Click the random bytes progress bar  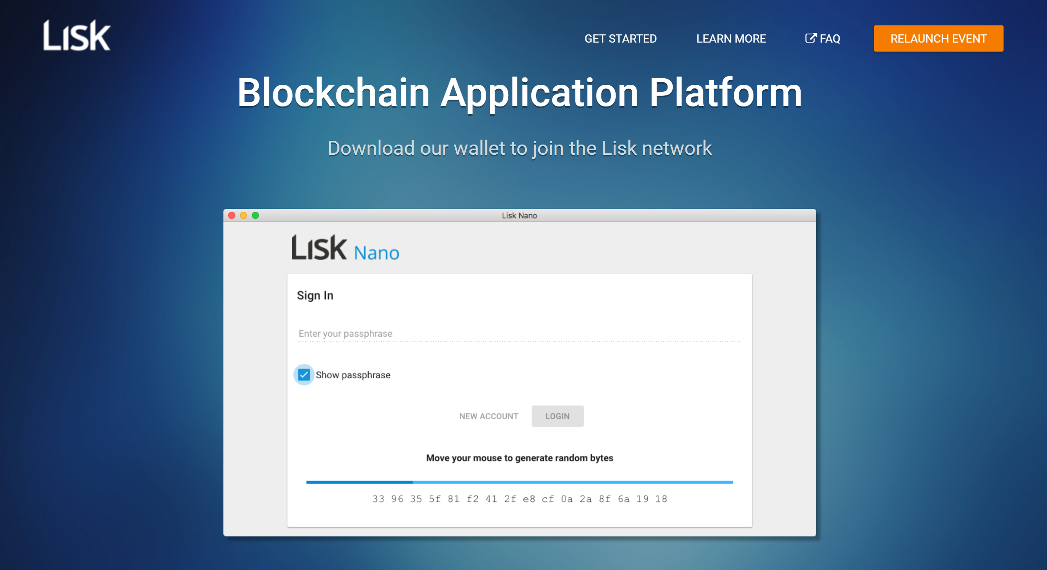click(519, 482)
